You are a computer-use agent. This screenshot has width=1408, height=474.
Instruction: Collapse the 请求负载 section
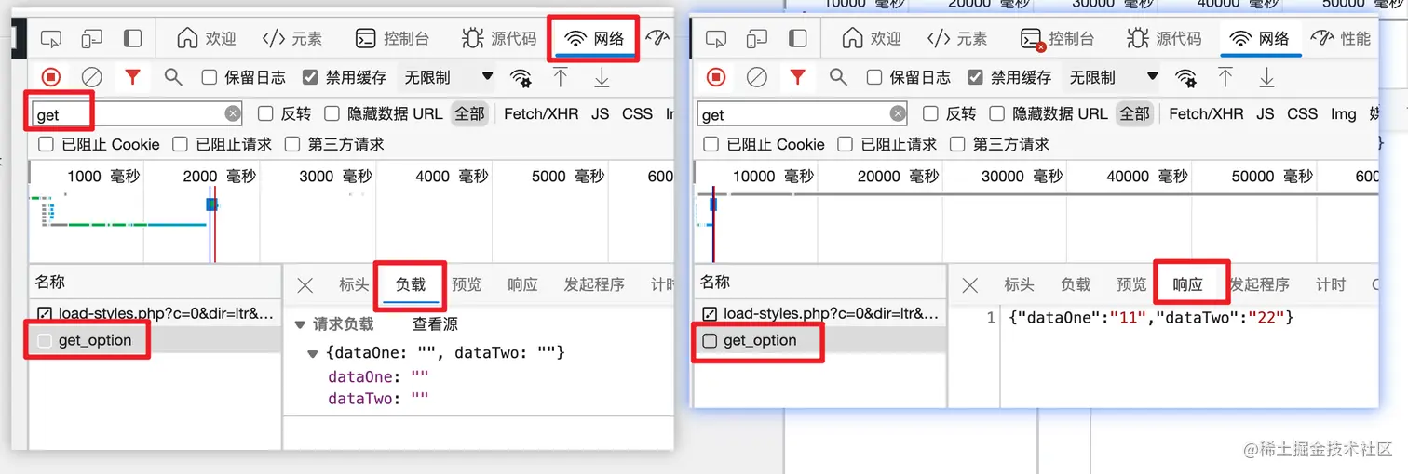[x=300, y=324]
